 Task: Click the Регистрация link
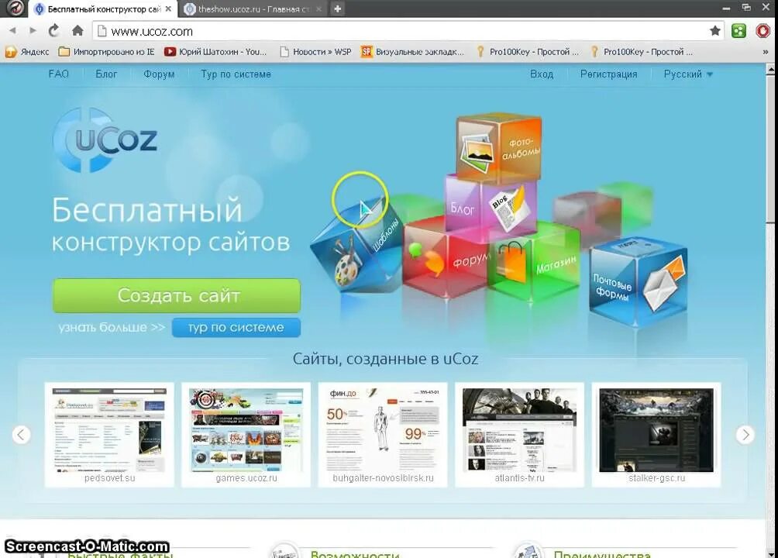coord(609,74)
